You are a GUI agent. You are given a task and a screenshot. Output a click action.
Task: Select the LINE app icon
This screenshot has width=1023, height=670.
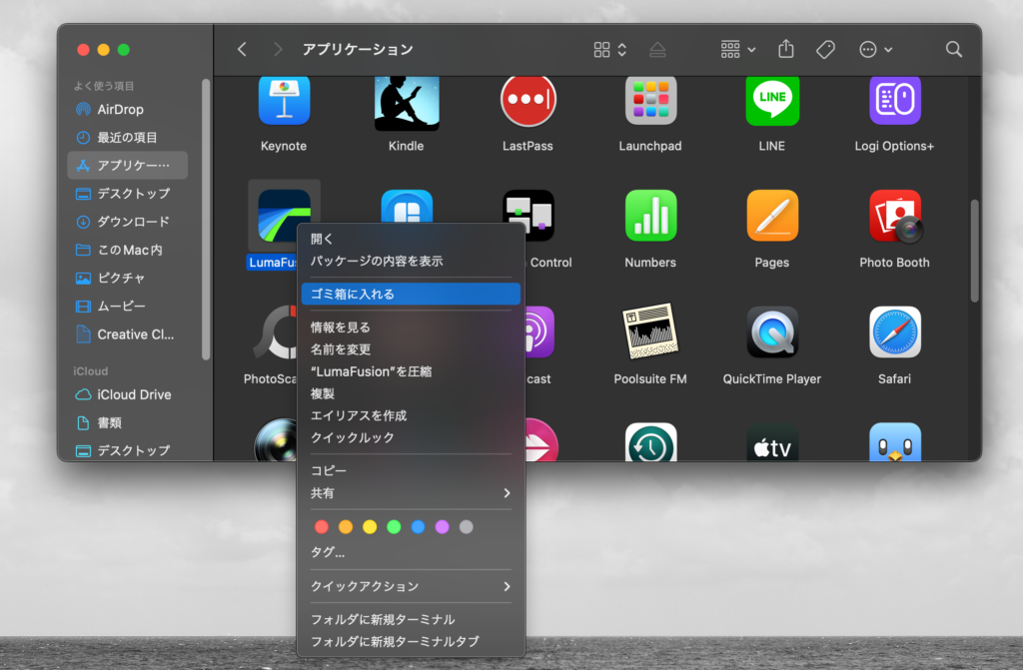click(x=772, y=101)
